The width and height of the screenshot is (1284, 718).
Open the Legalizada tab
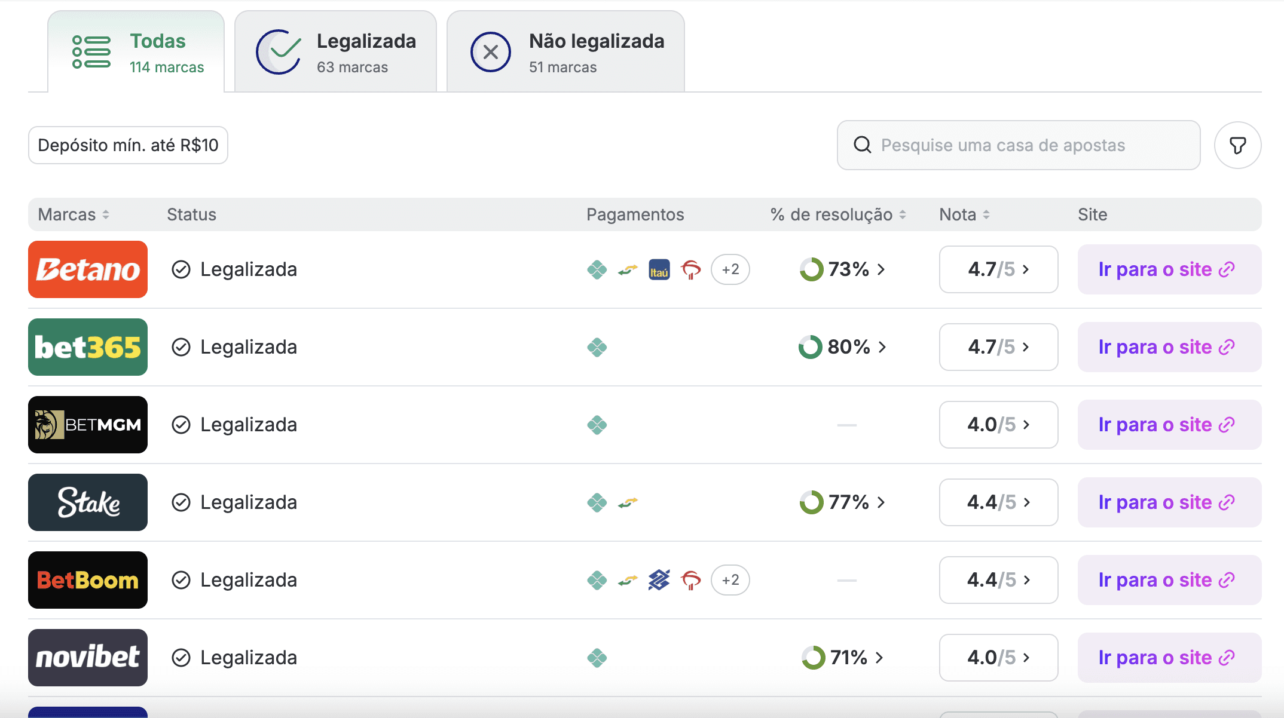point(335,52)
